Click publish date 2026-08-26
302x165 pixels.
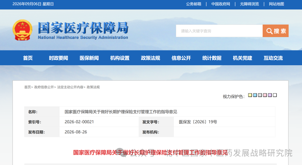click(76, 132)
